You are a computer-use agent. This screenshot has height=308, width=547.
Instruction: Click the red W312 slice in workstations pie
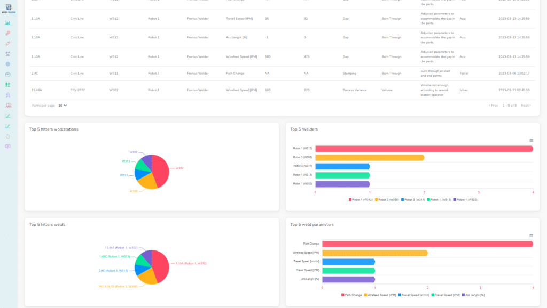coord(160,171)
